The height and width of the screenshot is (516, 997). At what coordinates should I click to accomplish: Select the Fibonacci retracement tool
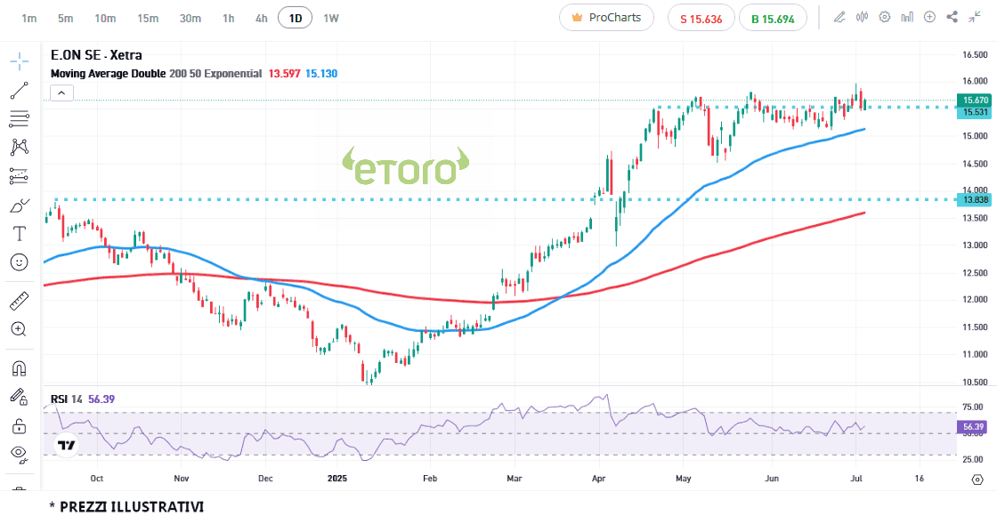(x=19, y=118)
